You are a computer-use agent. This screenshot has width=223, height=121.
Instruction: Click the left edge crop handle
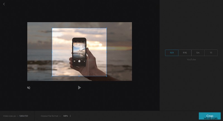point(52,52)
